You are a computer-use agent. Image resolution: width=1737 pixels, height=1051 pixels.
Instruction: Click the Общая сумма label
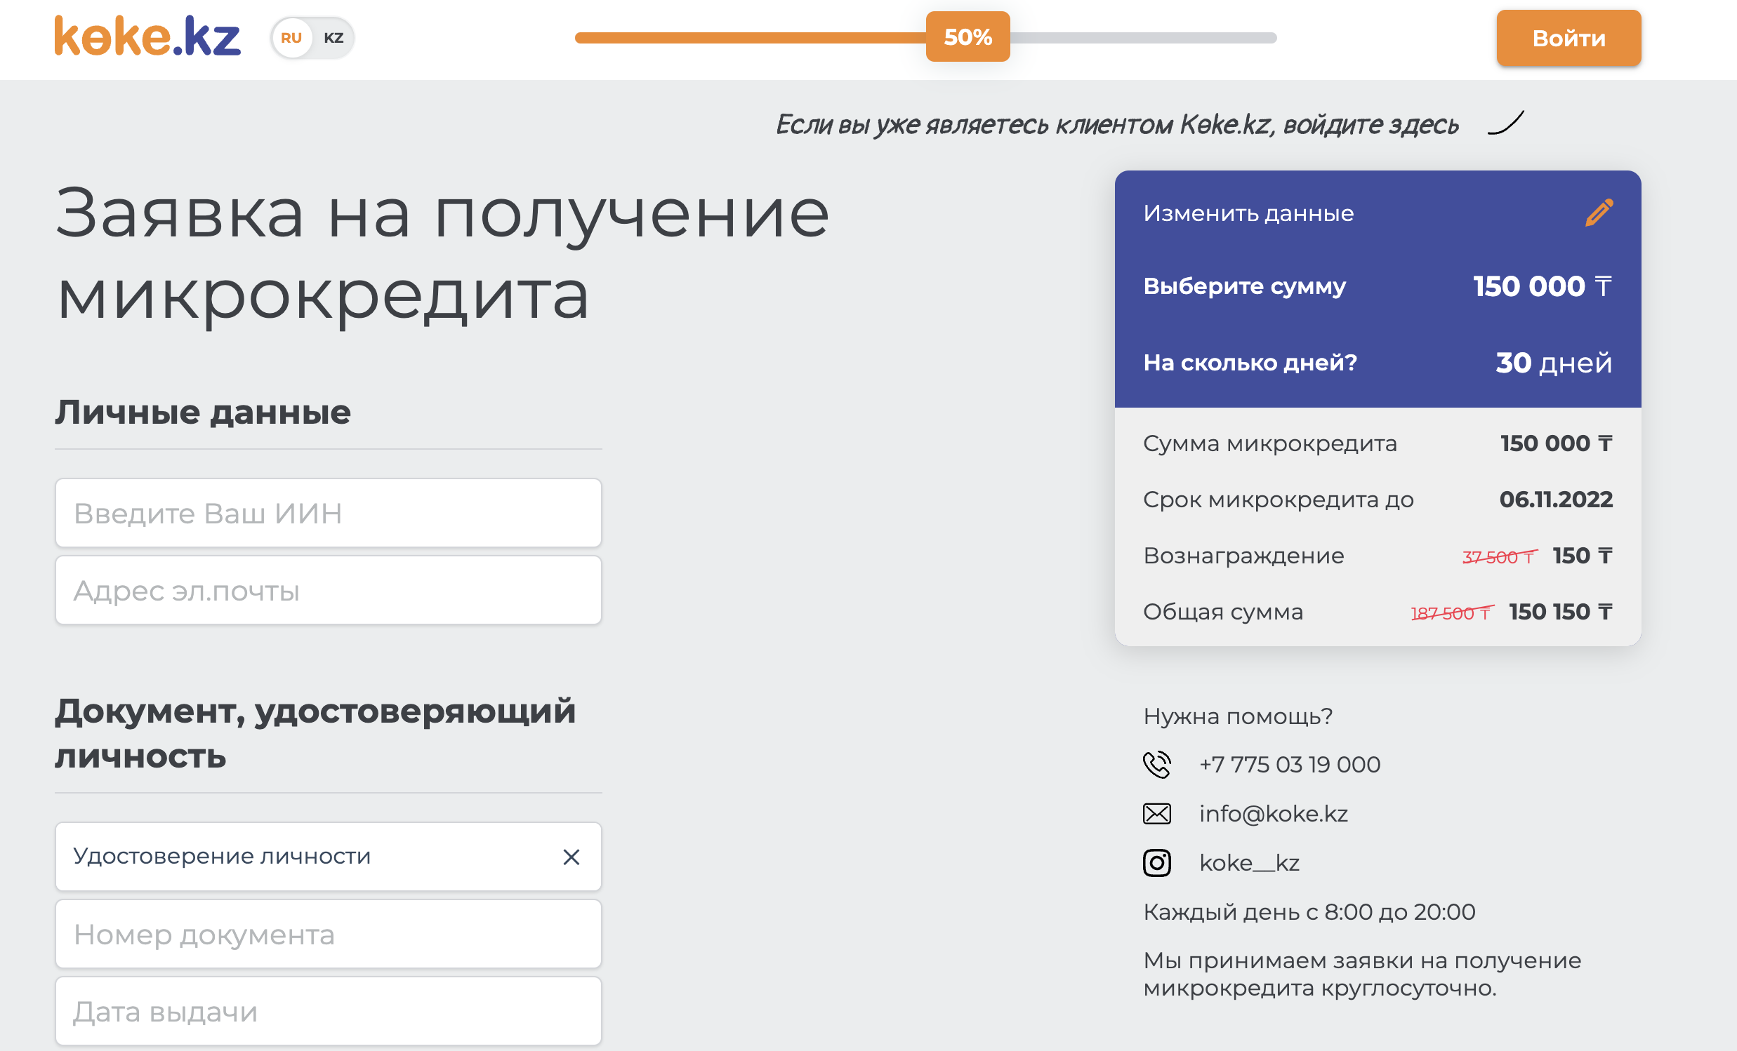[1223, 612]
